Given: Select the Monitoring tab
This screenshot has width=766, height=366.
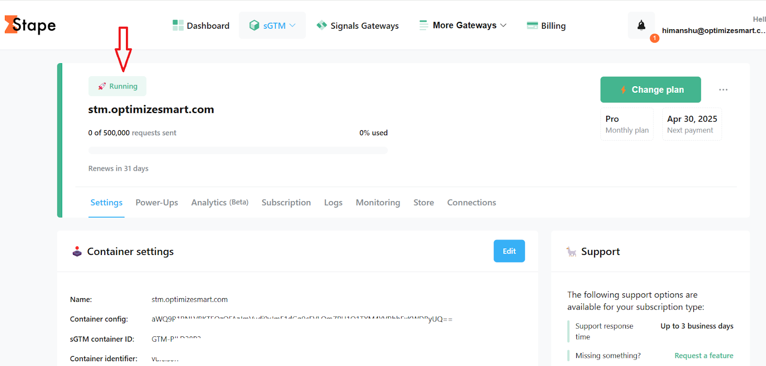Looking at the screenshot, I should click(x=378, y=202).
